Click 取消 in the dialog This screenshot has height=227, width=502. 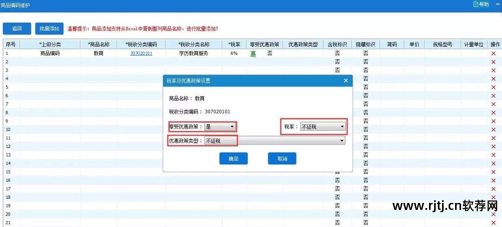[x=282, y=159]
